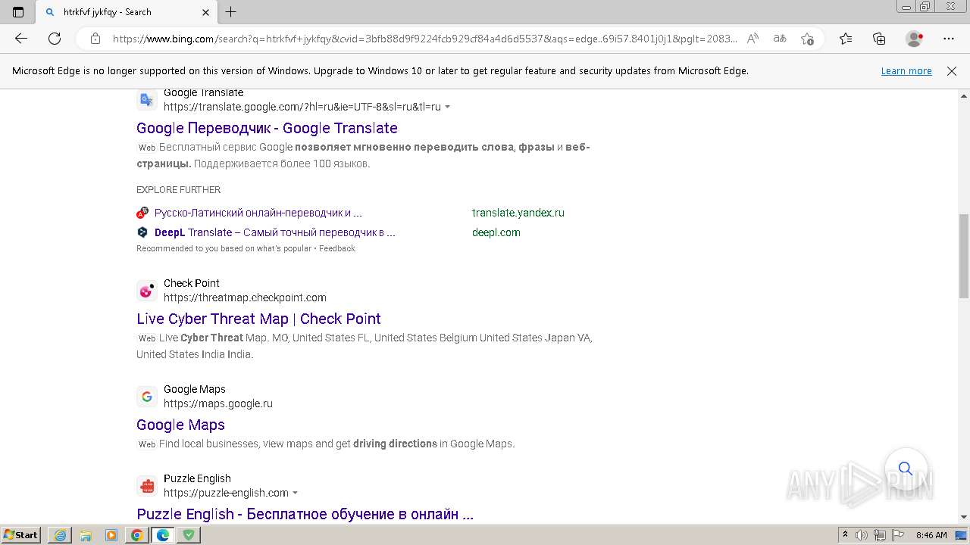The image size is (970, 545).
Task: Open the Puzzle English result title
Action: [305, 514]
